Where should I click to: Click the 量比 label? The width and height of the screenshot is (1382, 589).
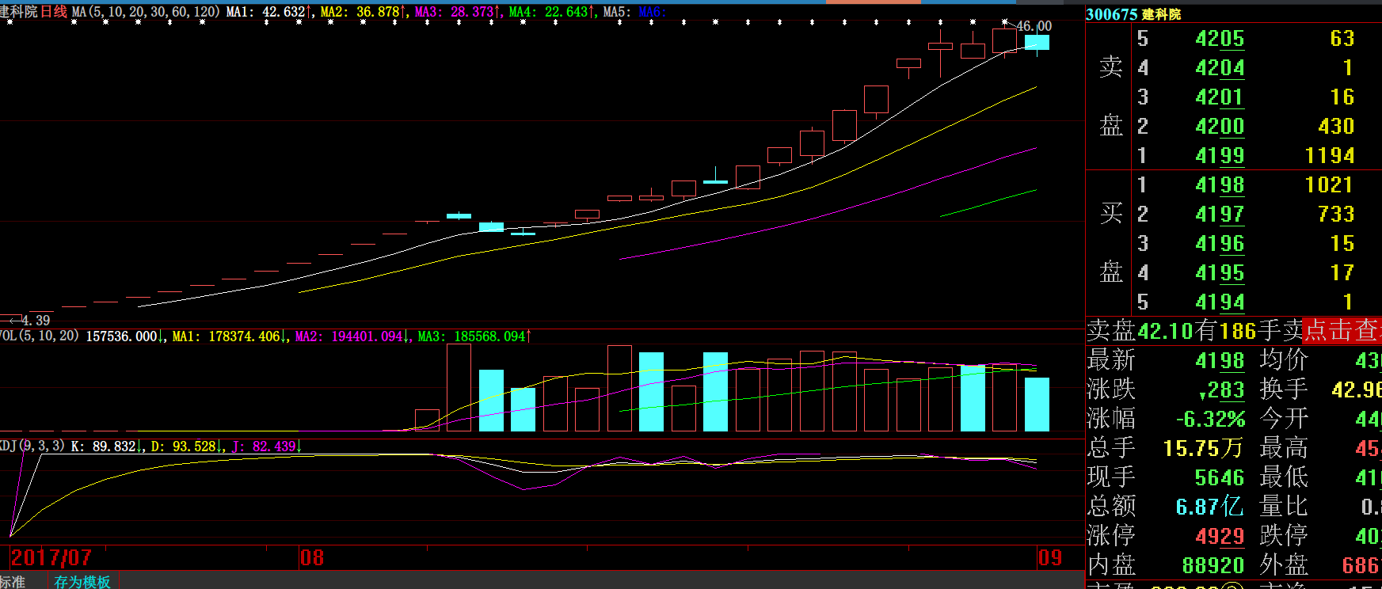(1284, 506)
